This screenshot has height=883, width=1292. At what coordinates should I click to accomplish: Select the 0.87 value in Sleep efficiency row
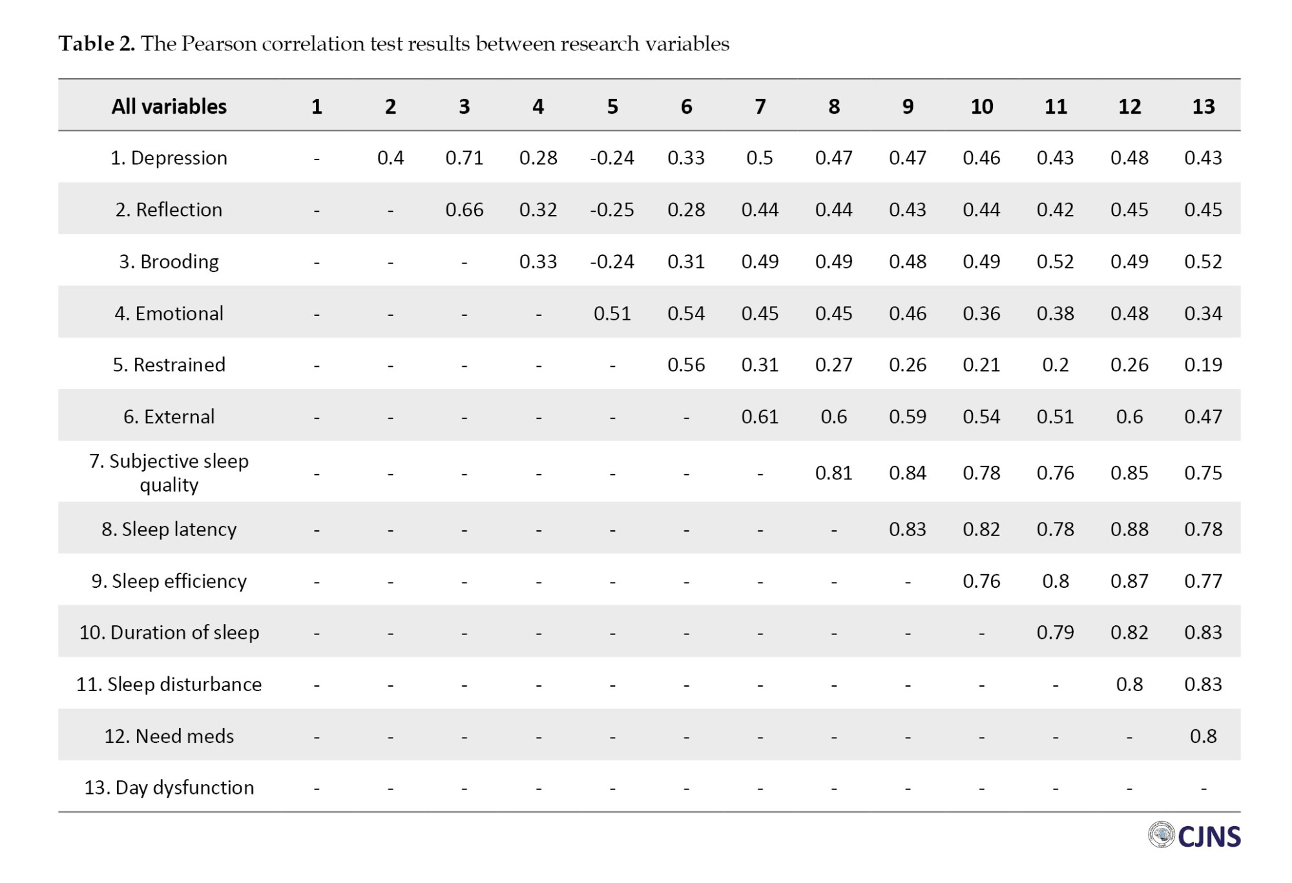point(1129,581)
